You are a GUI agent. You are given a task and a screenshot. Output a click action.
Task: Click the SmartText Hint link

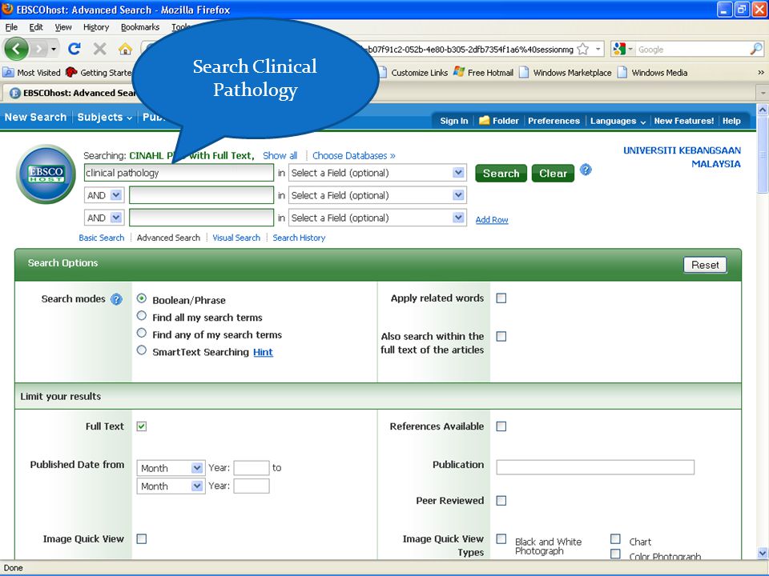[x=263, y=352]
